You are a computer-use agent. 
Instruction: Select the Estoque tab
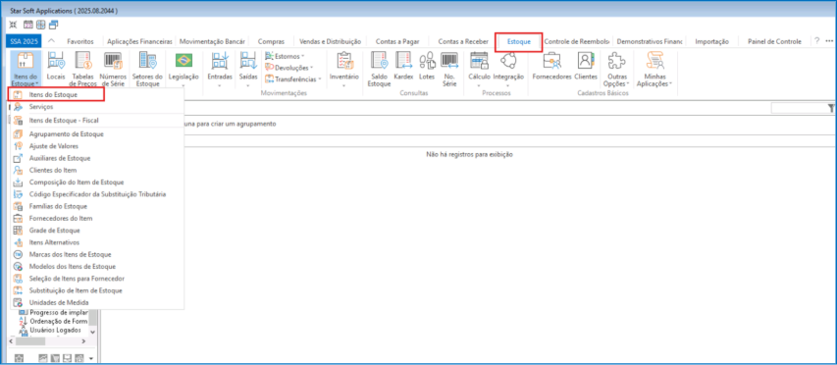(519, 41)
